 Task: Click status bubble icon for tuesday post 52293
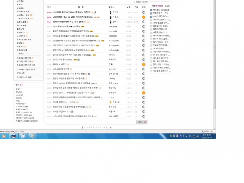tap(144, 69)
